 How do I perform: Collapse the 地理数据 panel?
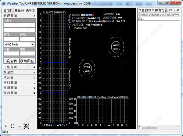pos(34,16)
